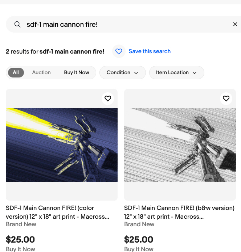The height and width of the screenshot is (252, 241).
Task: Click the Condition dropdown chevron arrow
Action: click(136, 73)
